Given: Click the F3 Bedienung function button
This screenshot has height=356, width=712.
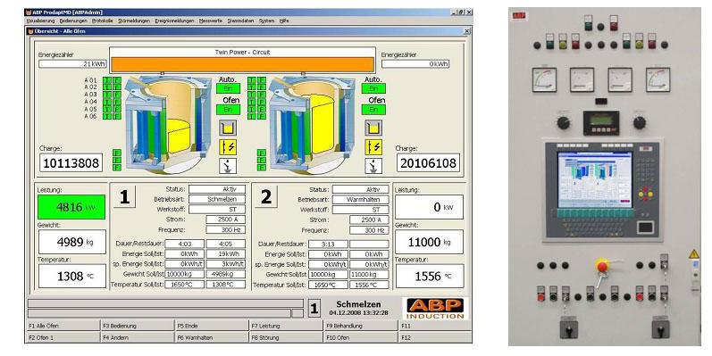Looking at the screenshot, I should 138,326.
